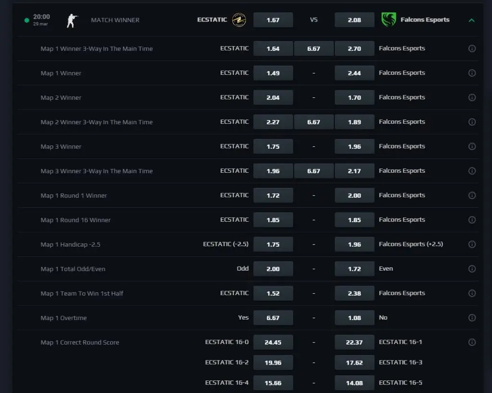
Task: Click the Falcons Esports name in header
Action: pos(425,20)
